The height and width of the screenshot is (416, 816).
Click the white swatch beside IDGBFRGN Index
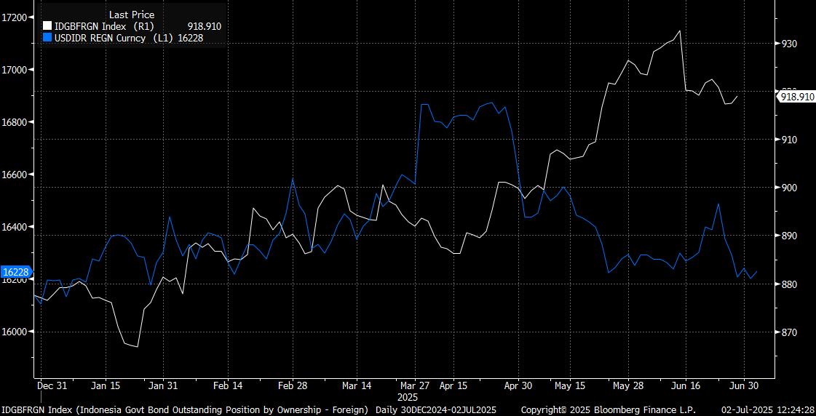click(x=48, y=26)
